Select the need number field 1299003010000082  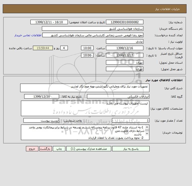click(x=124, y=22)
